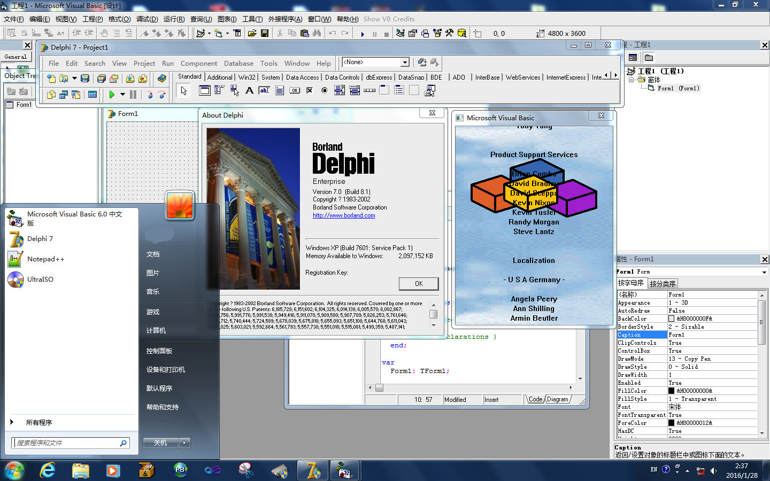
Task: Open VB Properties Window toolbar icon
Action: (413, 33)
